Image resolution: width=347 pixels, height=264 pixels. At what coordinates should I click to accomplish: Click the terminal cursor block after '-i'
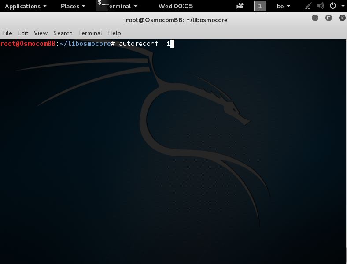[x=172, y=44]
